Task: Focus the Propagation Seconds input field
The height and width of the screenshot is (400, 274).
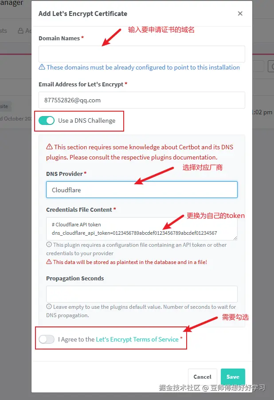Action: (142, 294)
